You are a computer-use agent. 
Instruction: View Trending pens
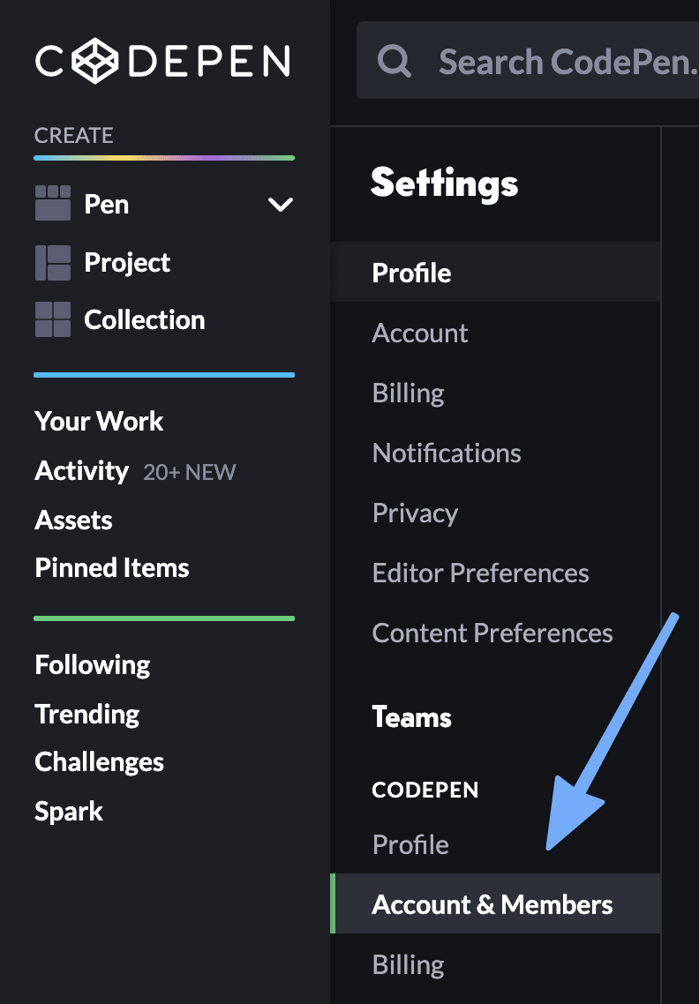click(86, 714)
